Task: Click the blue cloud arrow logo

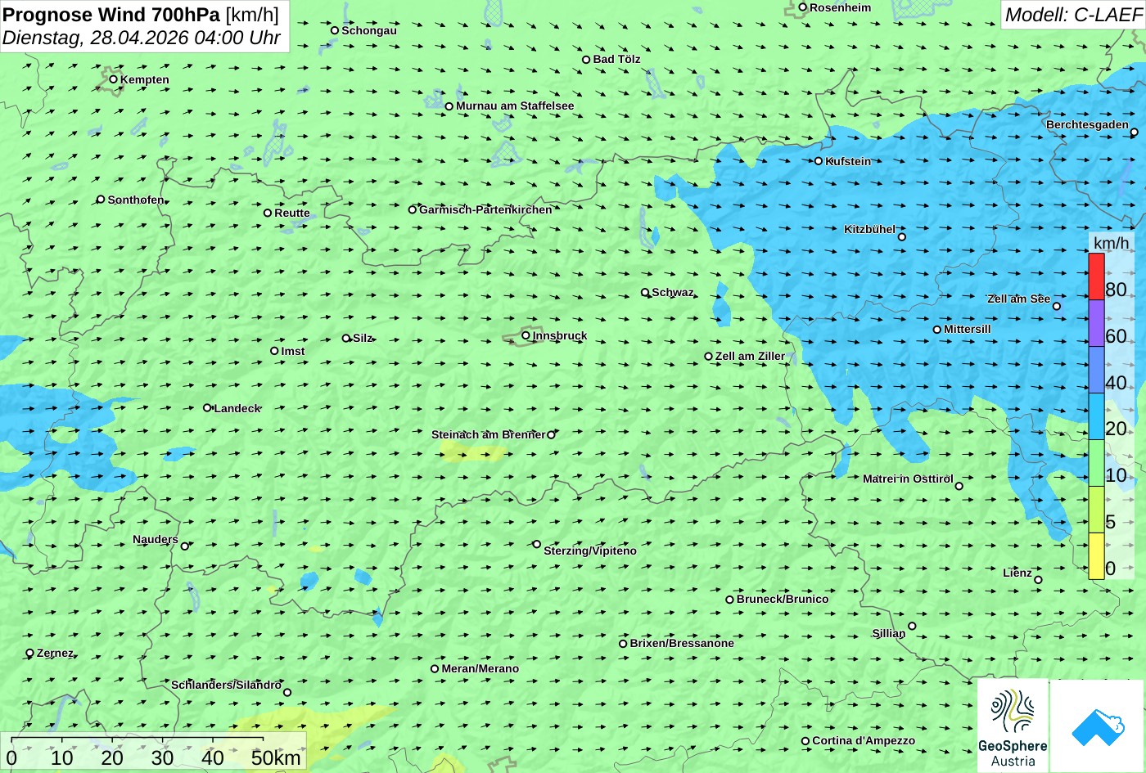Action: (x=1097, y=726)
